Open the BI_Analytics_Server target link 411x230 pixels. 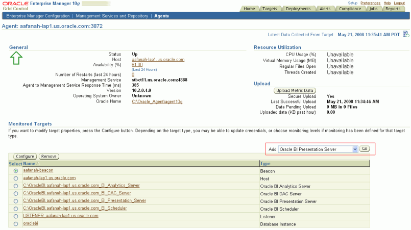coord(81,186)
